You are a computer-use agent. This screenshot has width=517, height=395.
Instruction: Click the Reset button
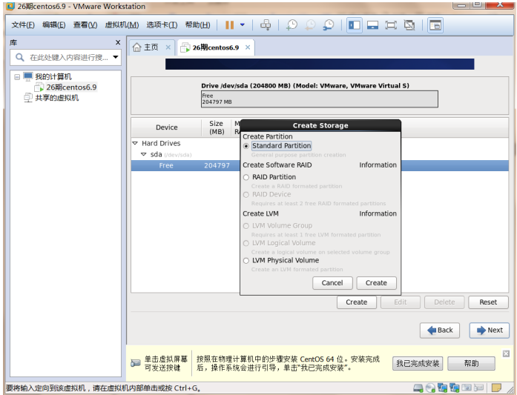click(488, 302)
